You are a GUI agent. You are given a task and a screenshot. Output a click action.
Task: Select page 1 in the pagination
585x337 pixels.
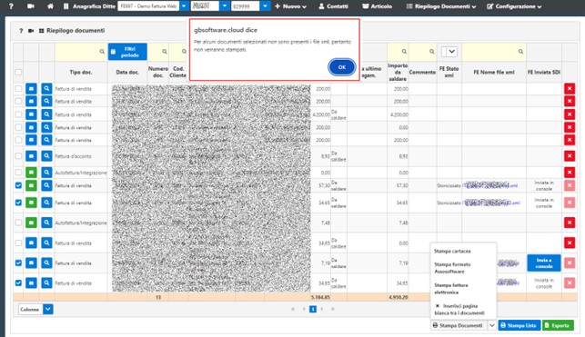[313, 309]
